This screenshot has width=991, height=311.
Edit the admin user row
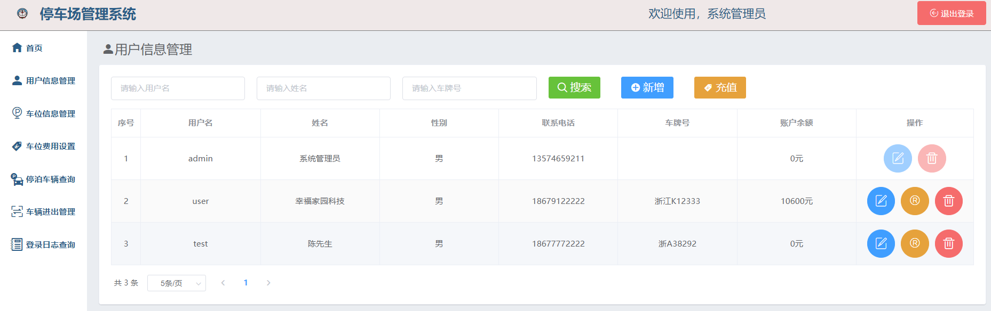[898, 158]
